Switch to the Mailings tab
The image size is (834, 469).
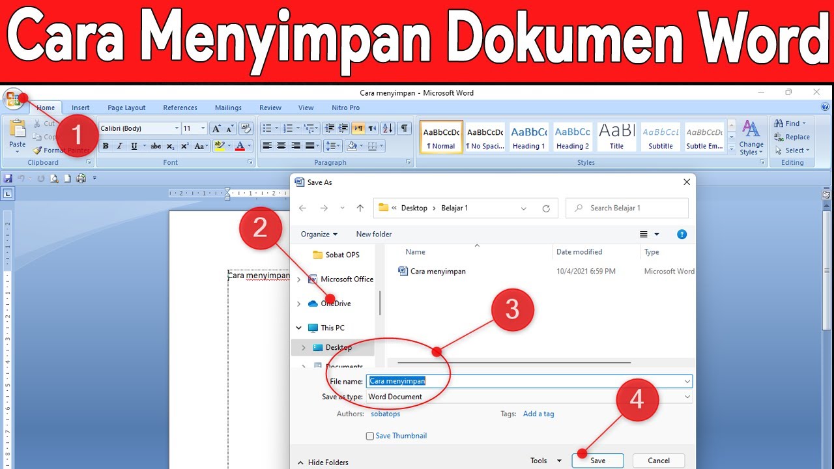pyautogui.click(x=228, y=107)
